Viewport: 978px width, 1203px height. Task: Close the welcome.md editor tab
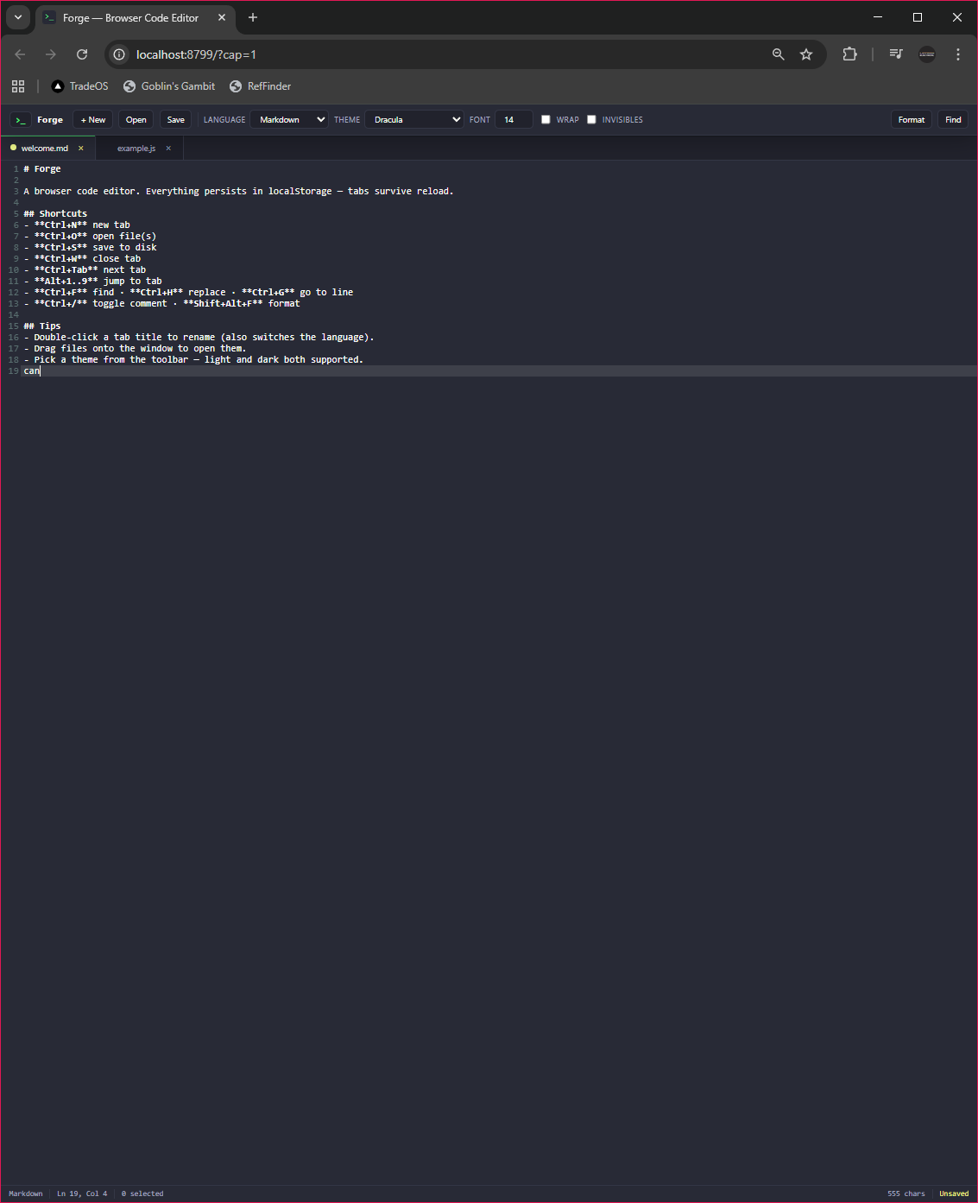(x=81, y=149)
